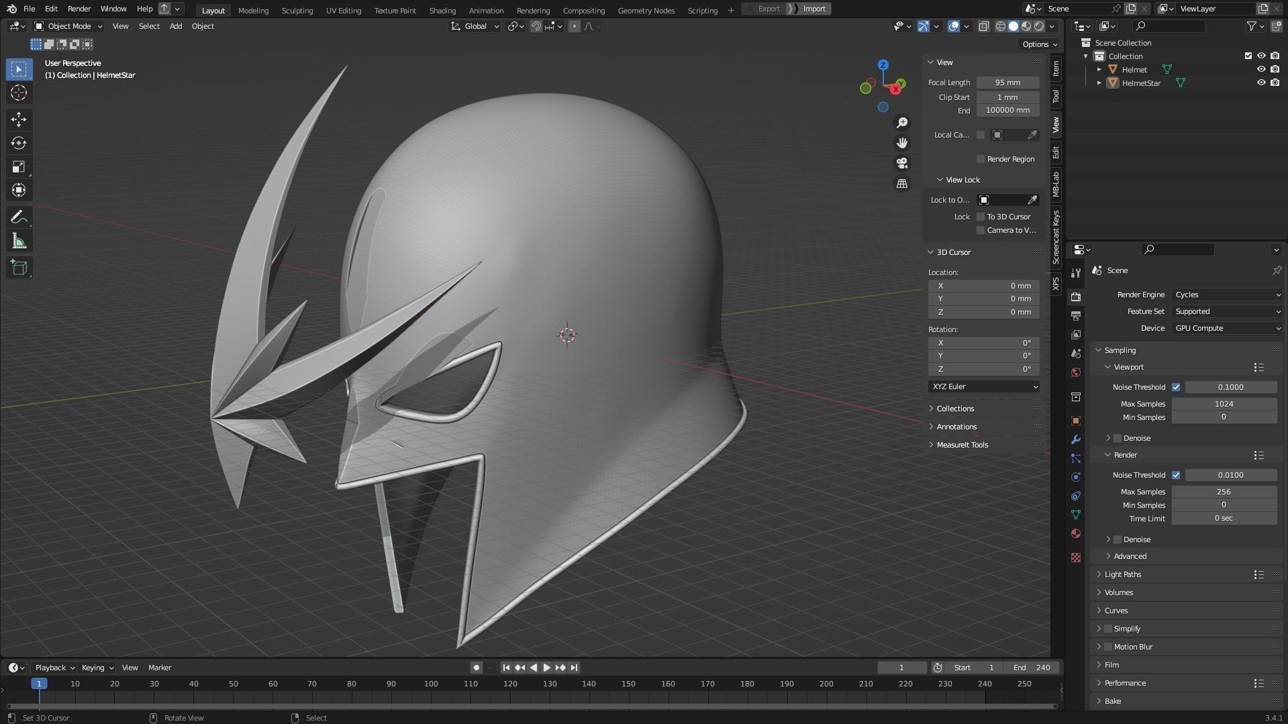
Task: Click the viewport zoom magnifier icon
Action: 902,123
